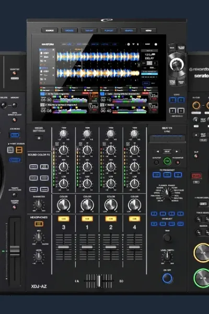Load track to deck 3 with LOAD 3
The height and width of the screenshot is (314, 209).
tap(172, 110)
